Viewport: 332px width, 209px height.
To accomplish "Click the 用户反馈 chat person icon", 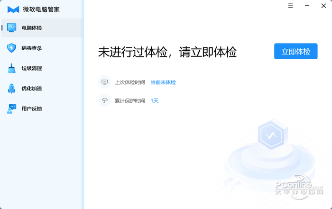I will click(x=11, y=109).
